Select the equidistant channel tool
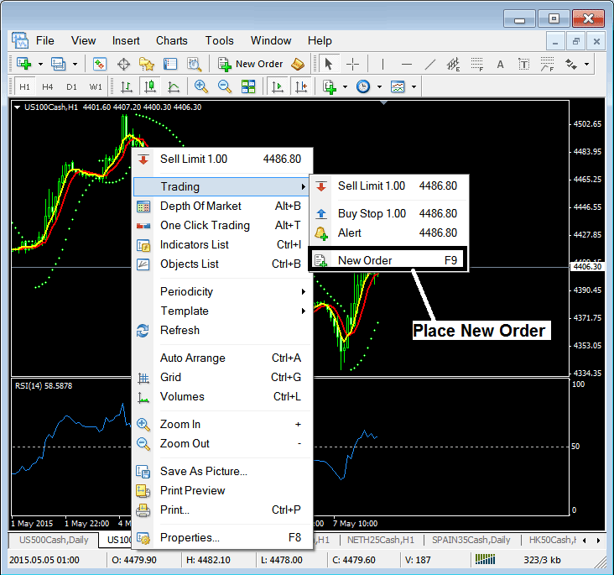Viewport: 614px width, 575px height. click(x=453, y=64)
